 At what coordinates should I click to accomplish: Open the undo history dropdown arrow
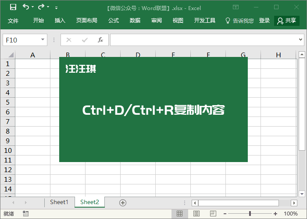[33, 7]
